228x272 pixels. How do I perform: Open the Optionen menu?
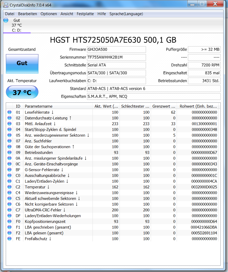[49, 14]
